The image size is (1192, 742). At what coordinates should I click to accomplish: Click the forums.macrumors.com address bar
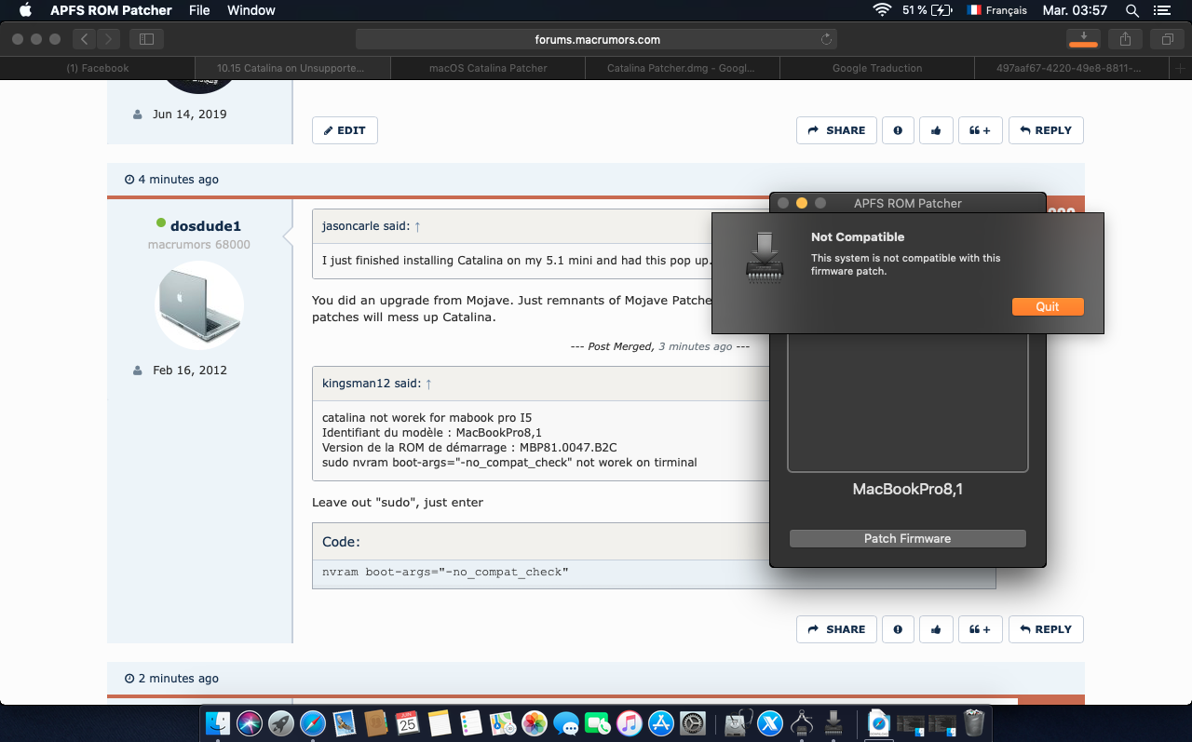tap(597, 39)
